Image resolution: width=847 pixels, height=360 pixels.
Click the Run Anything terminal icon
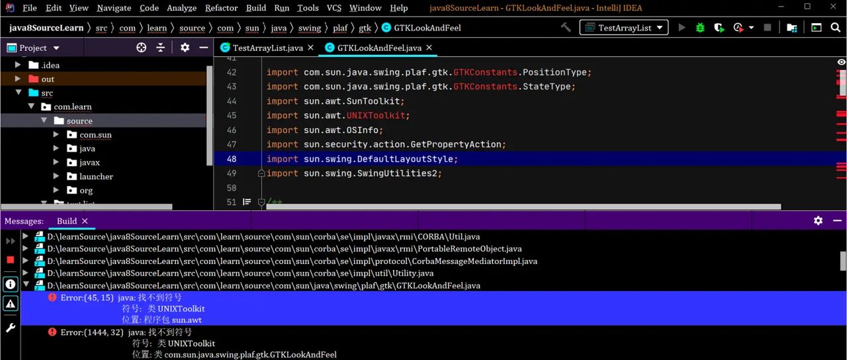tap(817, 28)
